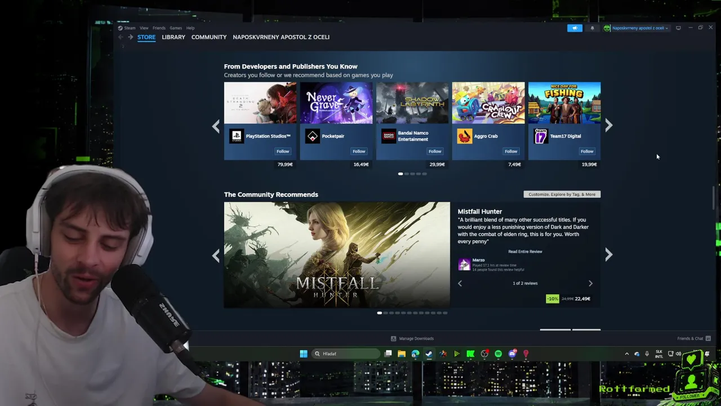Follow Aggro Crab
This screenshot has width=721, height=406.
[511, 151]
